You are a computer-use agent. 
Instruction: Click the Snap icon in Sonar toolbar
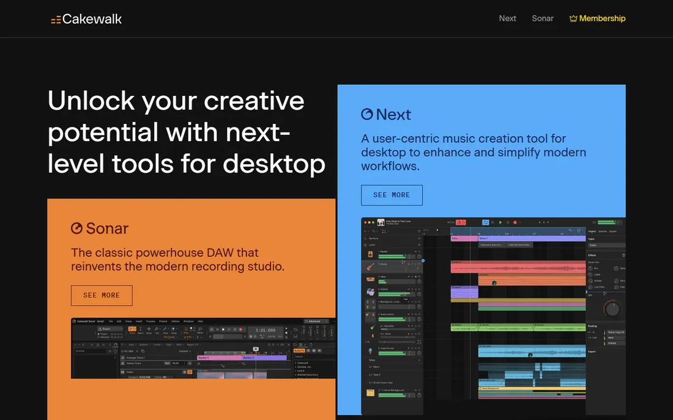point(186,329)
